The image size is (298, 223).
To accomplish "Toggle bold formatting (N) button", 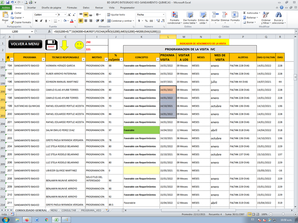I will (36, 21).
